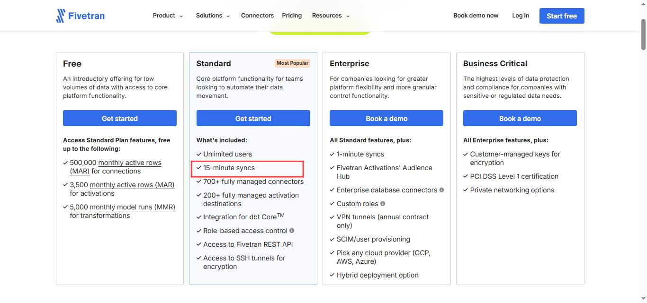The width and height of the screenshot is (647, 303).
Task: Click 'VPN tunnels (annual contract only)' text
Action: coord(383,221)
